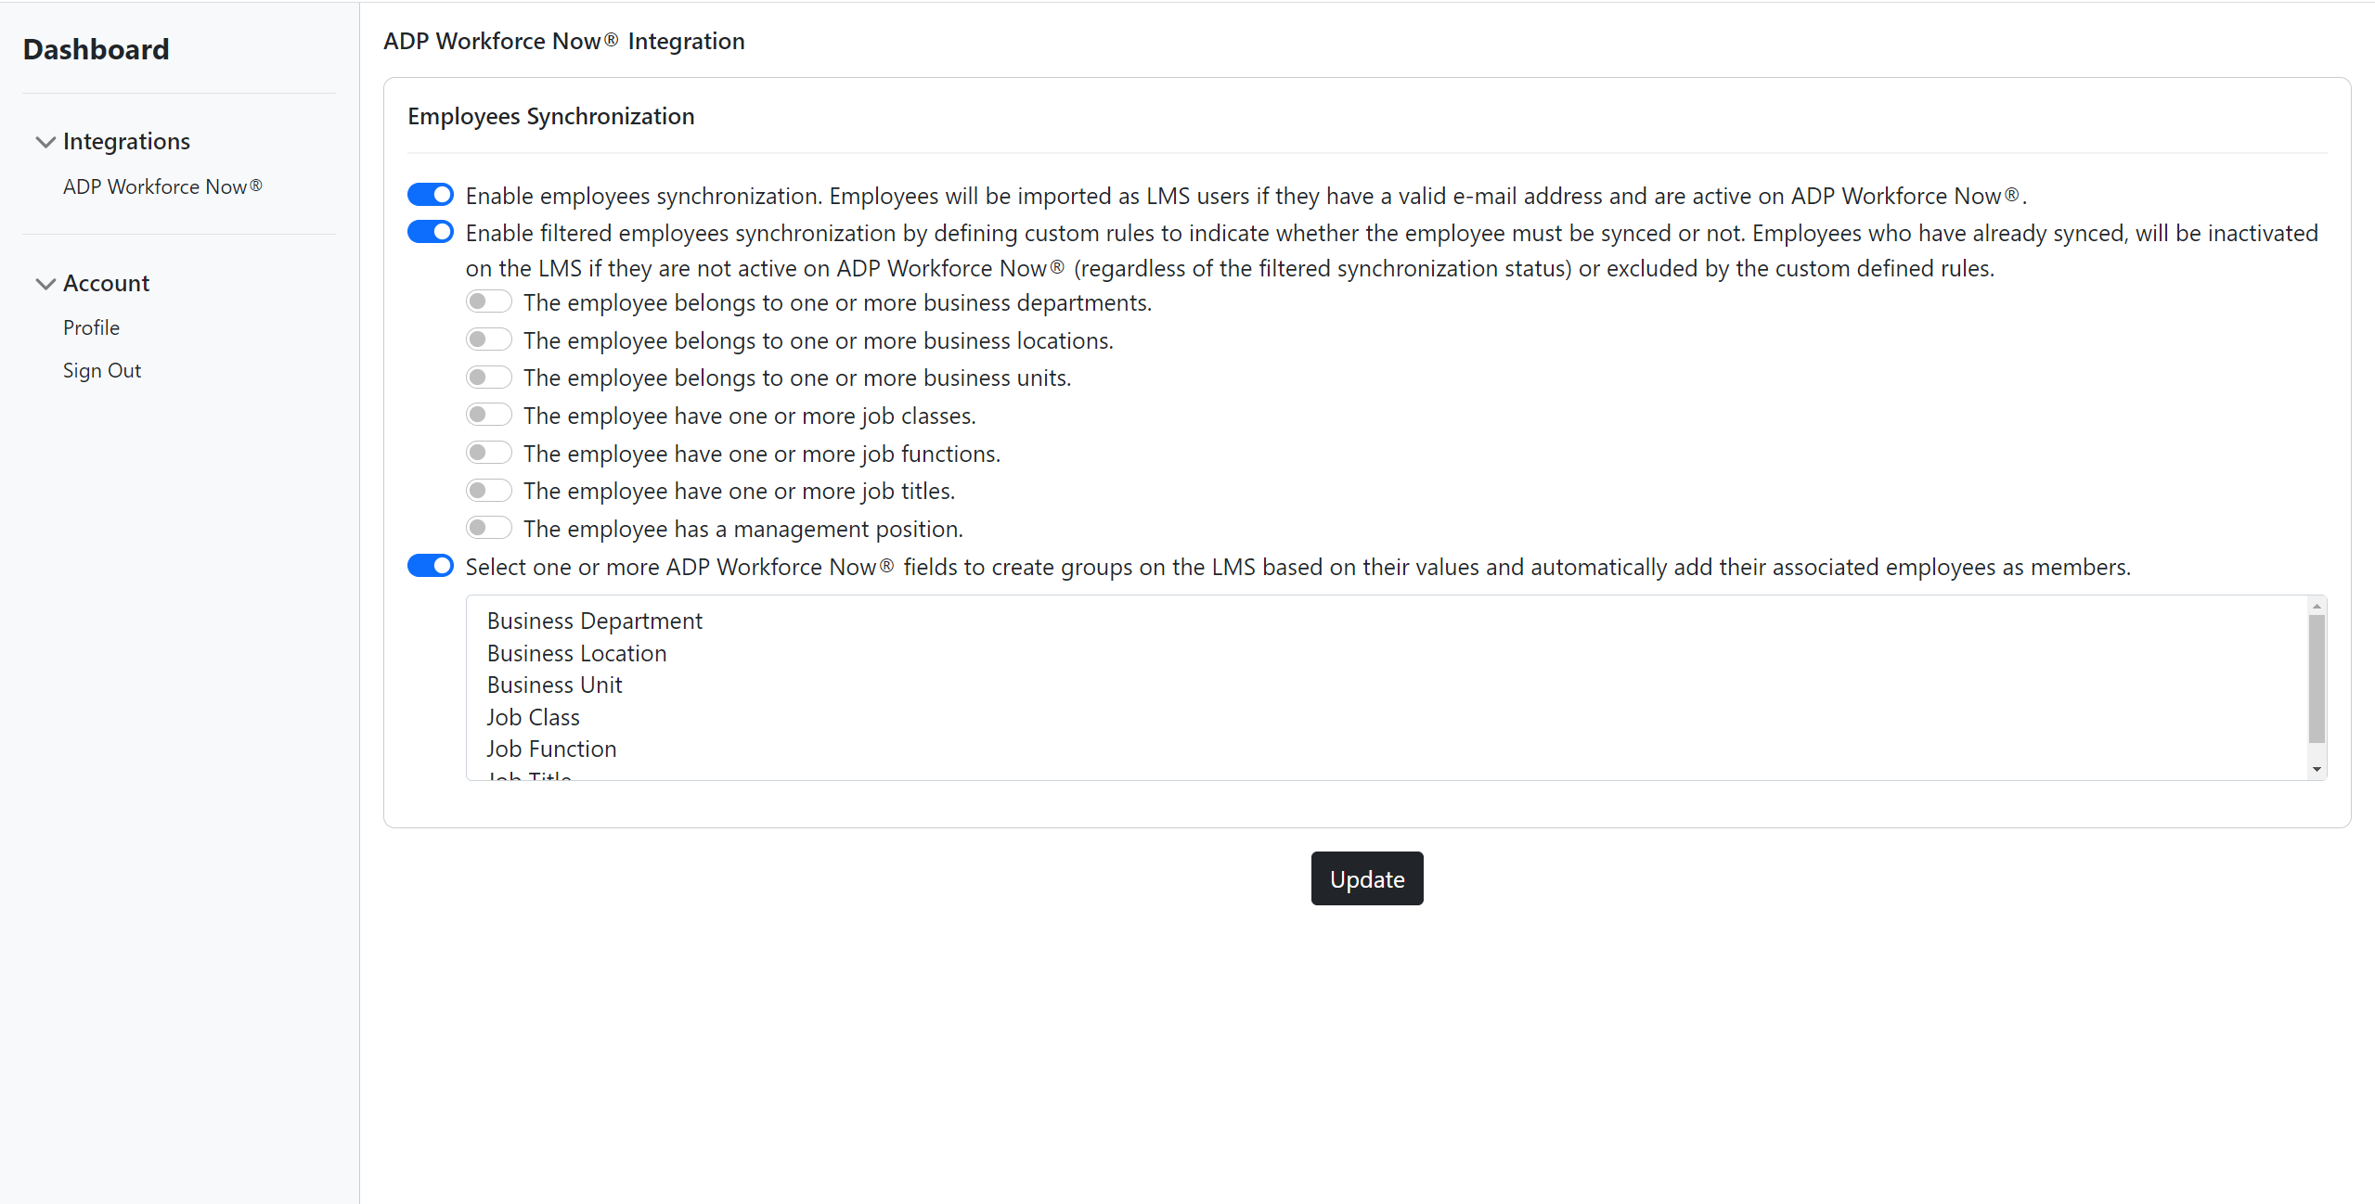Select Business Department in the list
The width and height of the screenshot is (2375, 1204).
(594, 621)
